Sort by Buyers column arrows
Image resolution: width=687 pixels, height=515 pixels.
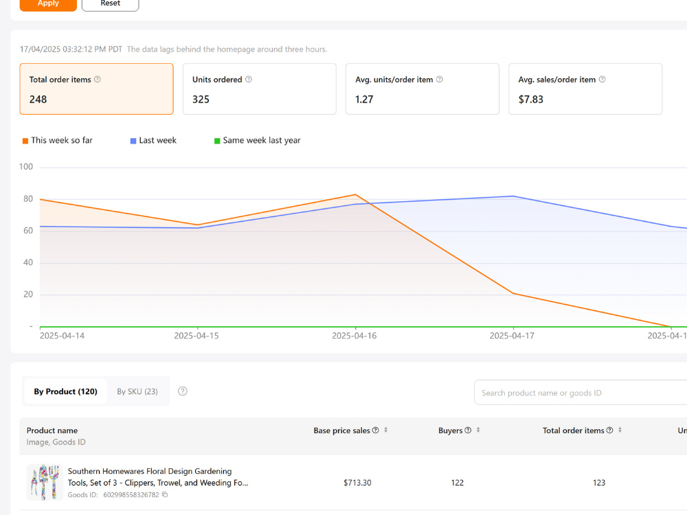(x=478, y=430)
